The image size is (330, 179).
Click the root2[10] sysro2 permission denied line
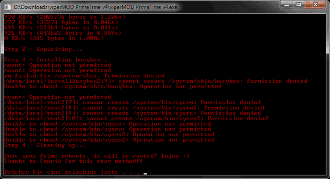(x=136, y=118)
